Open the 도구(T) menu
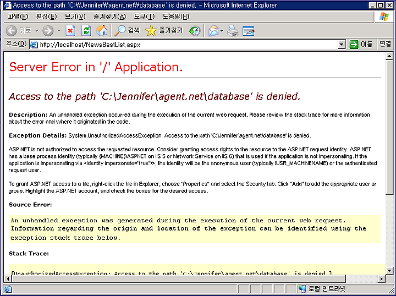This screenshot has height=296, width=396. coord(144,17)
